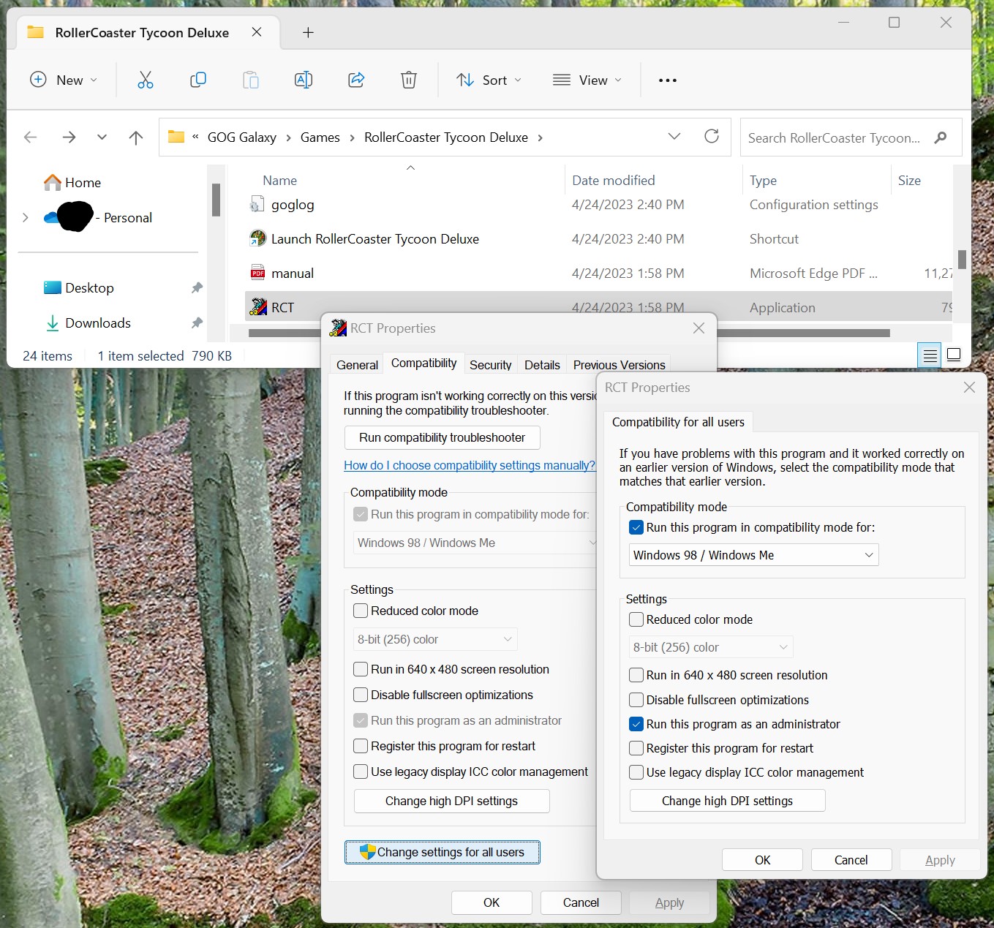Screen dimensions: 994x928
Task: Check Use legacy display ICC in all-users dialog
Action: [636, 772]
